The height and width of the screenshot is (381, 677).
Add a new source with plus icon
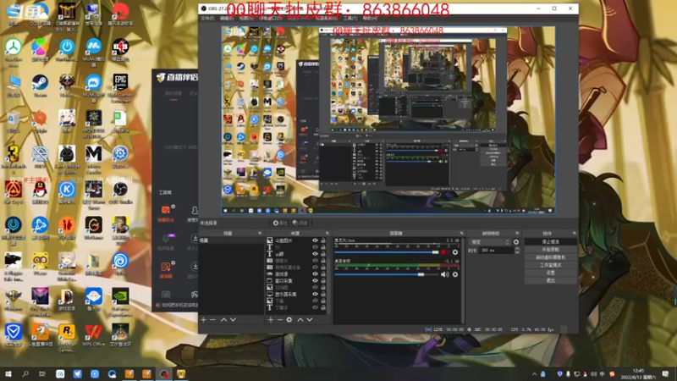click(x=270, y=320)
